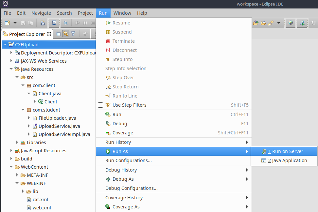Open the Window menu
Screen dimensions: 318x212
(x=122, y=13)
